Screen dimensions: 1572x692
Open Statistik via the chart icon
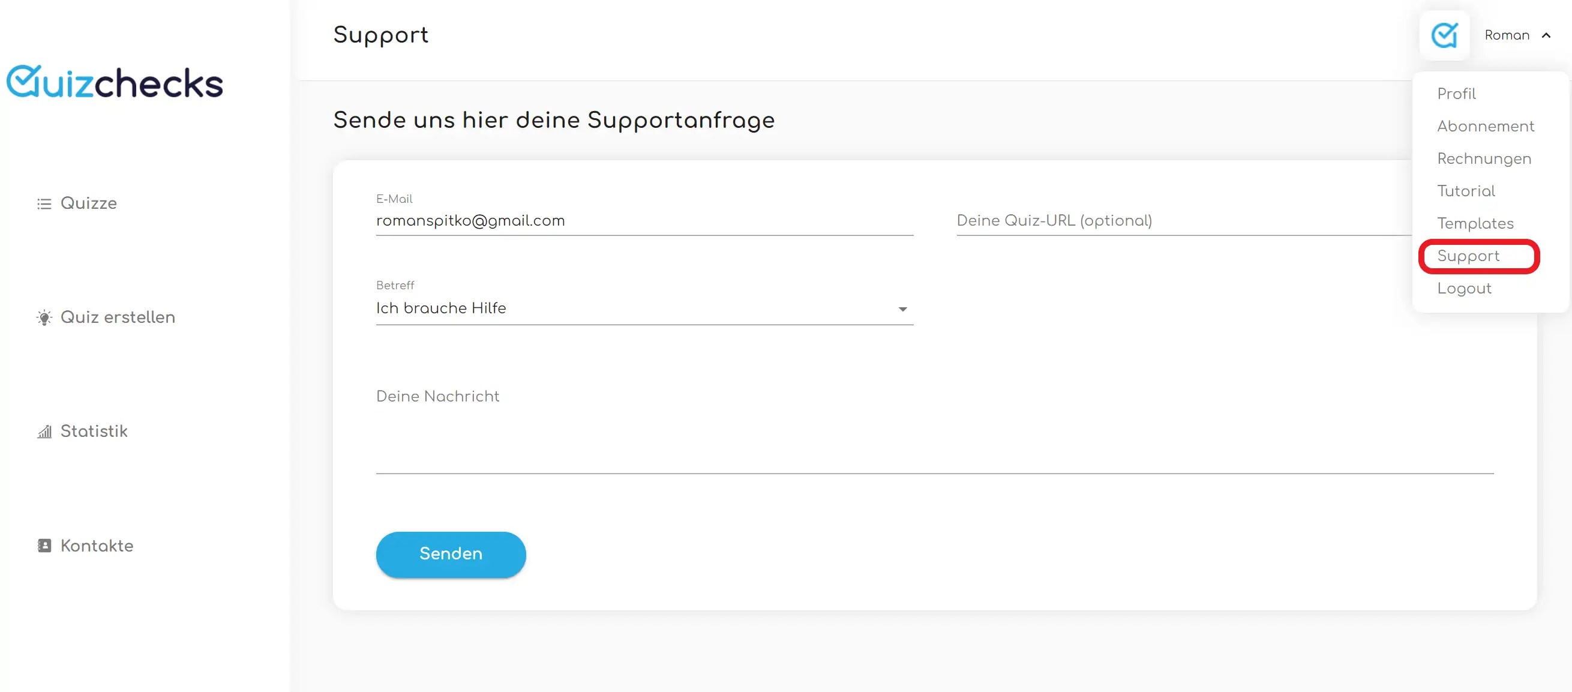pos(43,432)
